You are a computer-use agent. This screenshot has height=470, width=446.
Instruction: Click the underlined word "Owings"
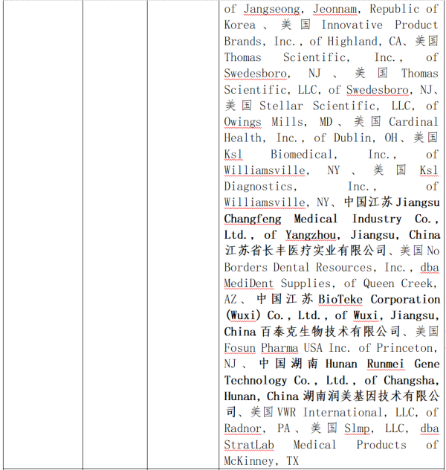tap(242, 122)
